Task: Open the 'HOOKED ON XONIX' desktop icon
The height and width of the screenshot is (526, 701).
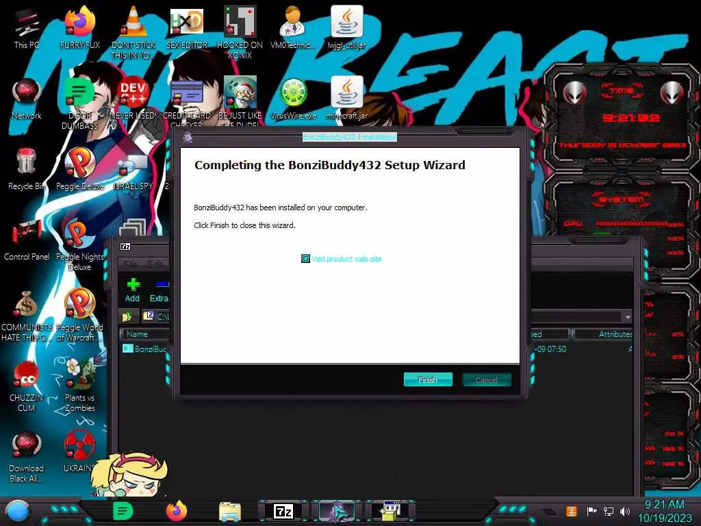Action: pos(240,33)
